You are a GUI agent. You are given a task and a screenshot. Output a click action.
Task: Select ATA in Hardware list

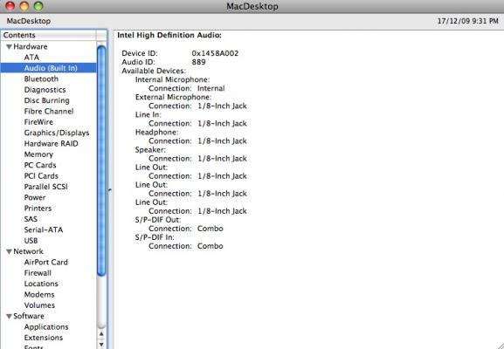pyautogui.click(x=31, y=58)
